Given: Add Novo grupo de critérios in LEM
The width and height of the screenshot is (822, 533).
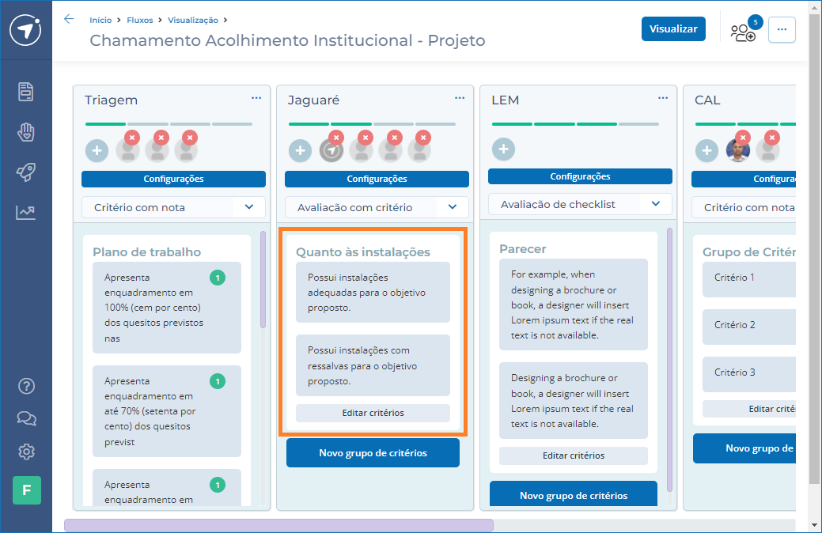Looking at the screenshot, I should 574,494.
